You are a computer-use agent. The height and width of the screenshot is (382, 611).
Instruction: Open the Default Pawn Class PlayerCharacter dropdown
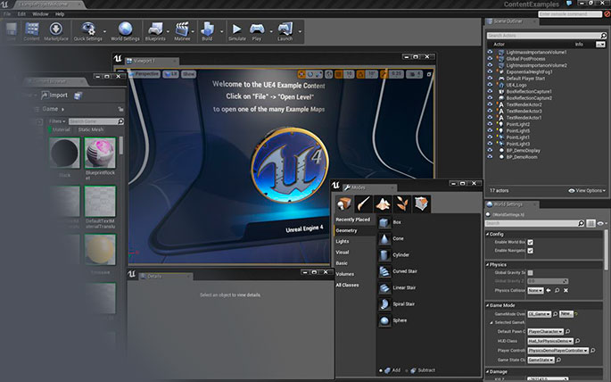(546, 332)
